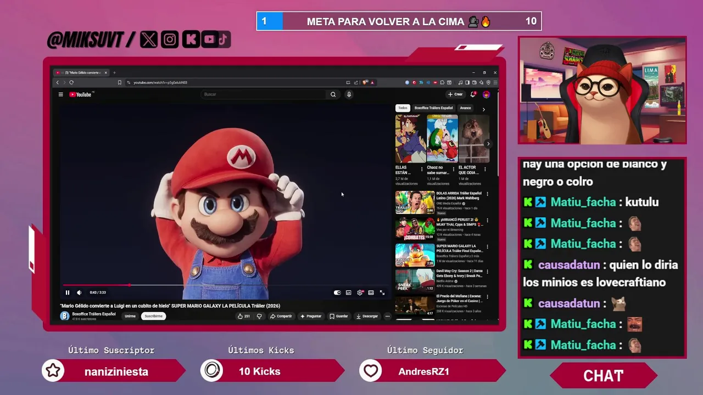Click the Kick logo icon in the overlay
This screenshot has width=703, height=395.
click(191, 39)
